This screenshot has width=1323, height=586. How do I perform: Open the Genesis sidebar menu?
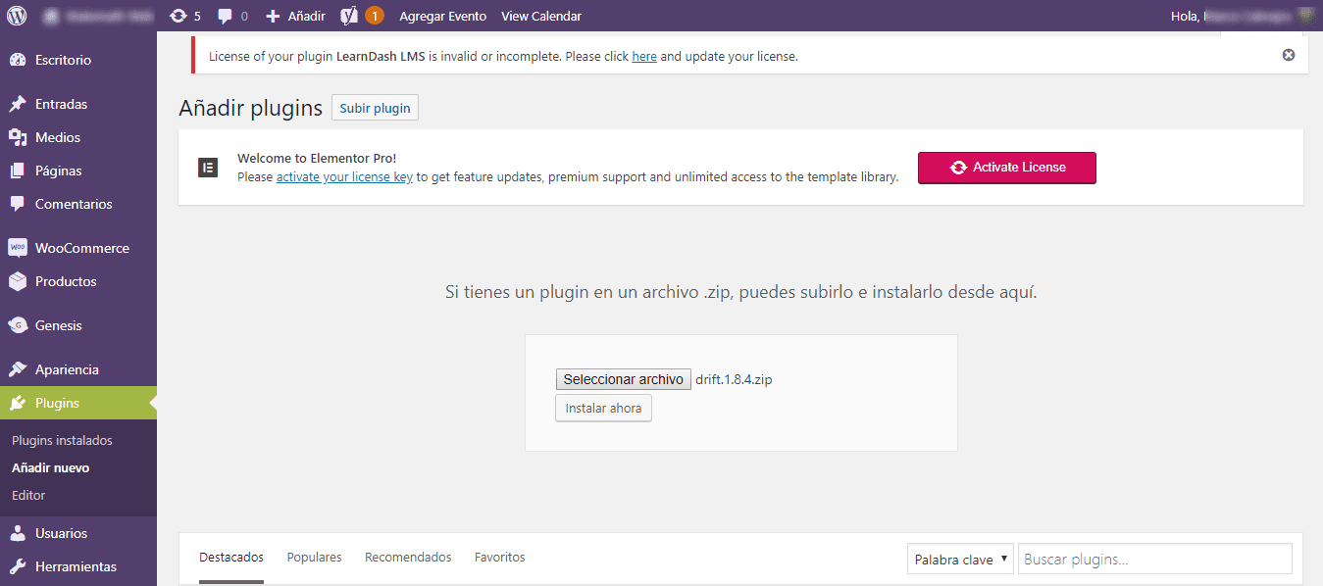click(58, 325)
